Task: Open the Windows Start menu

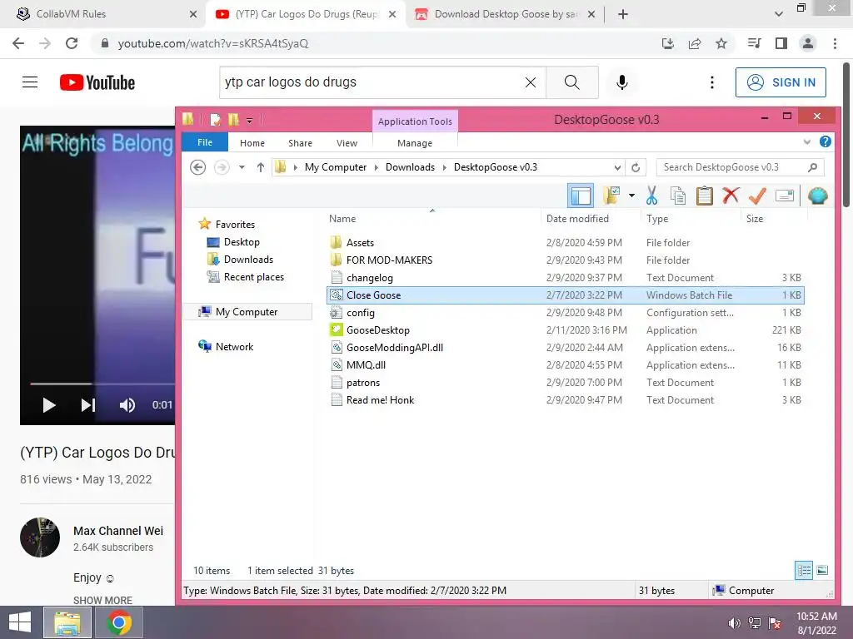Action: (20, 622)
